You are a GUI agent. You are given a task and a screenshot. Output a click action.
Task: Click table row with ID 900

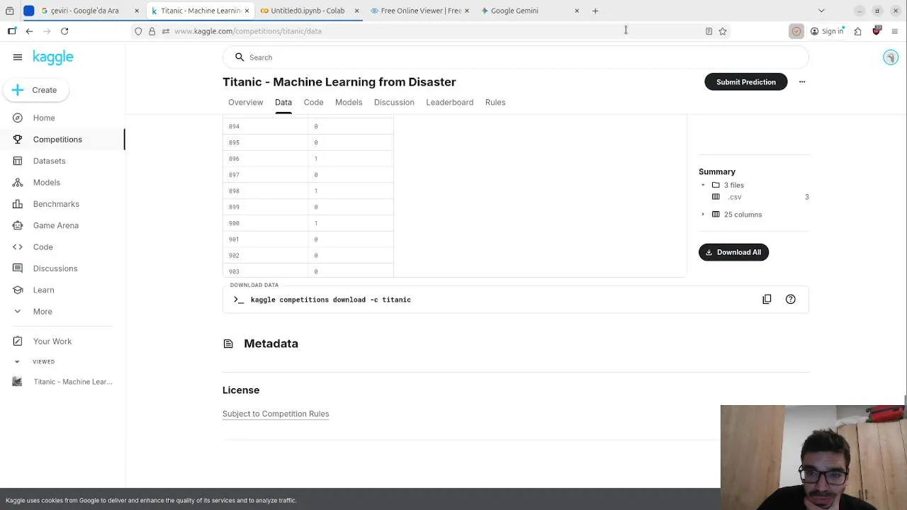[308, 223]
